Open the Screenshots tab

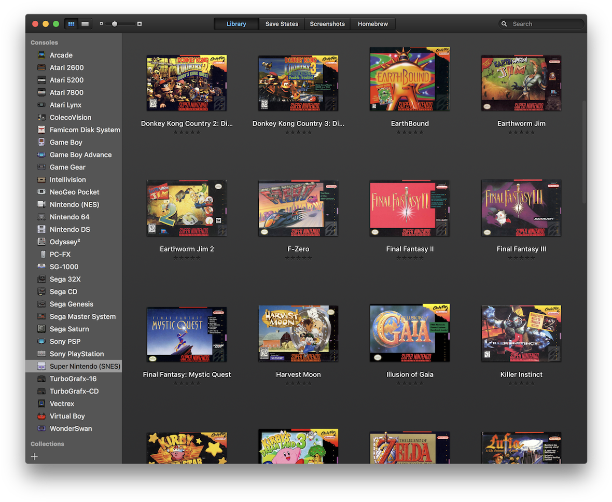[x=327, y=24]
